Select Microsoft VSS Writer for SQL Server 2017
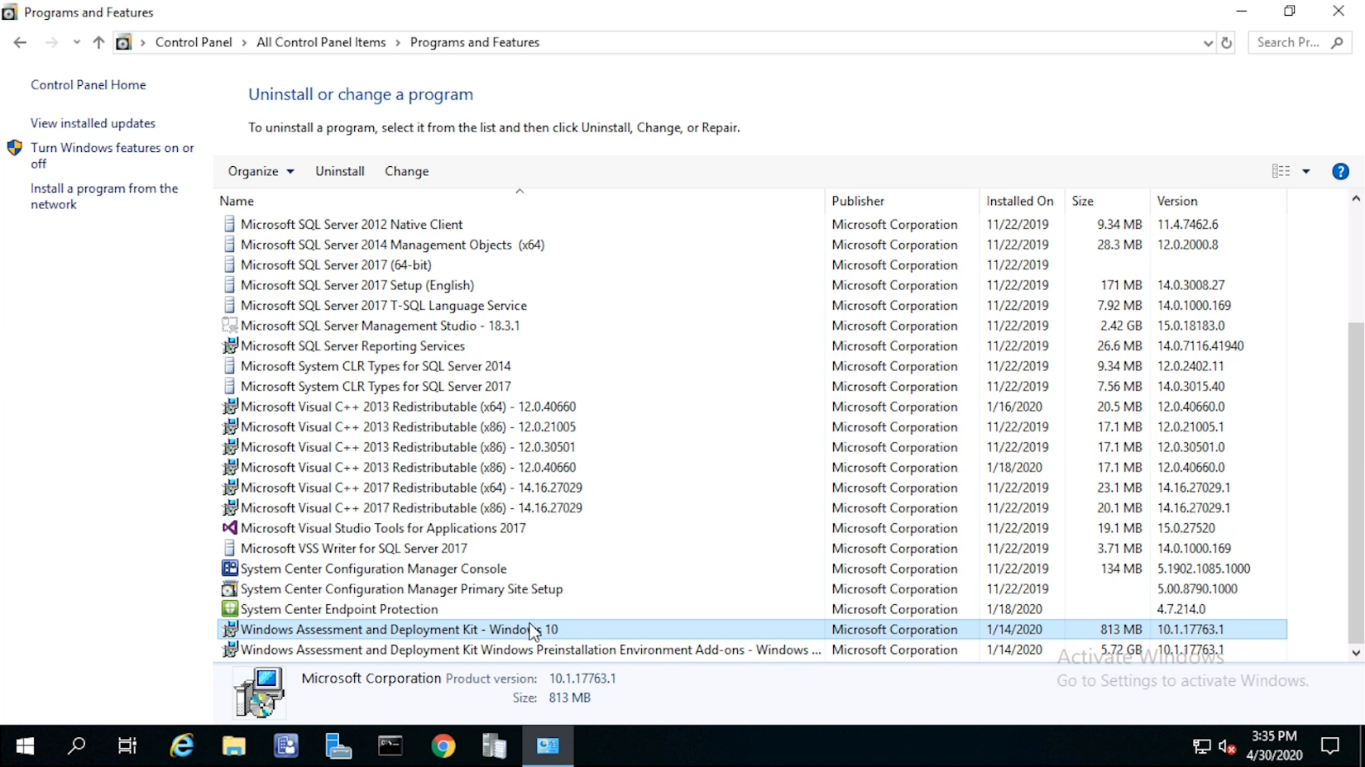This screenshot has width=1365, height=767. 354,548
